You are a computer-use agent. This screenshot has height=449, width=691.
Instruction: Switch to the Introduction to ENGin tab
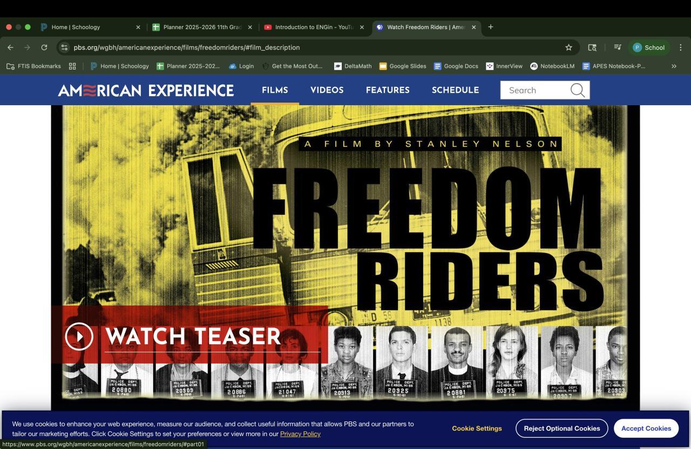[x=315, y=27]
